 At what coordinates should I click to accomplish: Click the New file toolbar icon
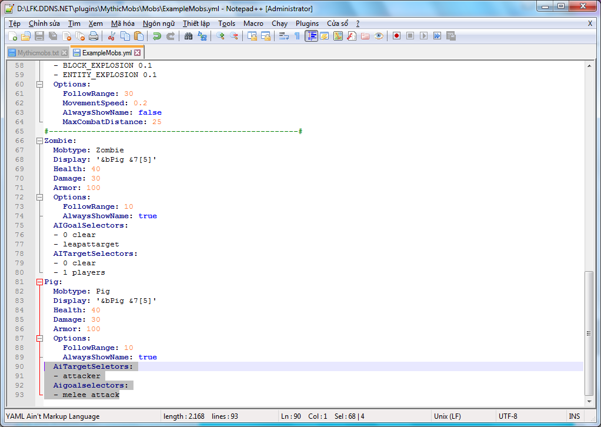click(x=12, y=36)
